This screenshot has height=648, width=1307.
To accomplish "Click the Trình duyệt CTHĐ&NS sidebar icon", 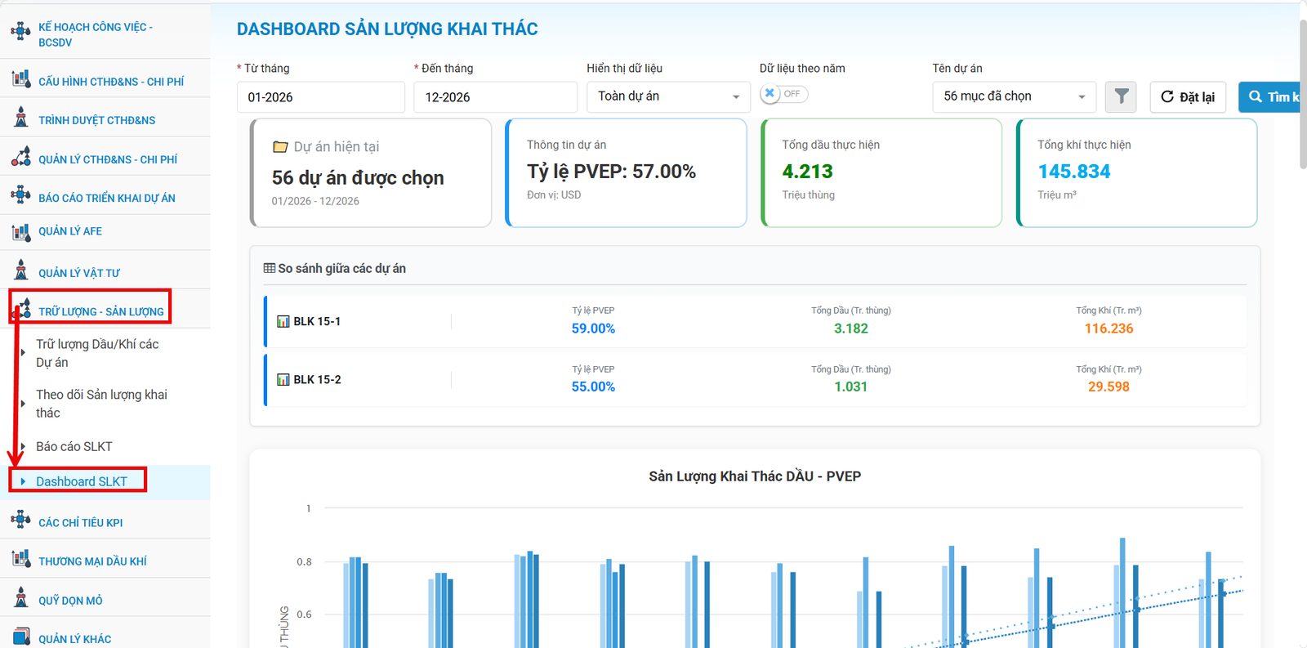I will coord(20,118).
